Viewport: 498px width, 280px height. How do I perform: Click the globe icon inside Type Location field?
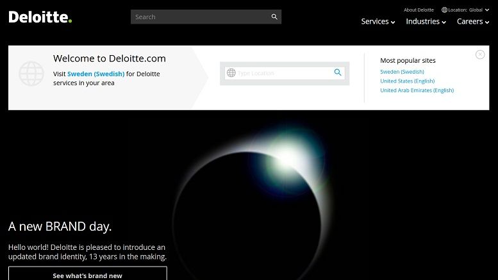coord(231,72)
